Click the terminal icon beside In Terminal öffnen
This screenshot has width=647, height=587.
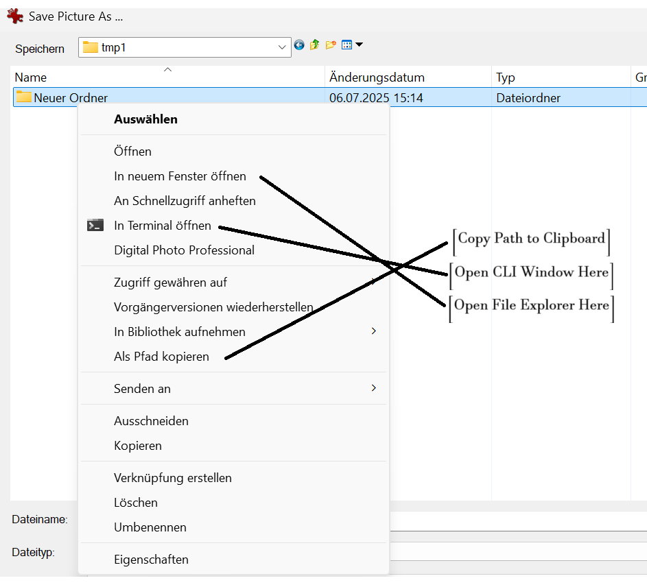[x=95, y=226]
